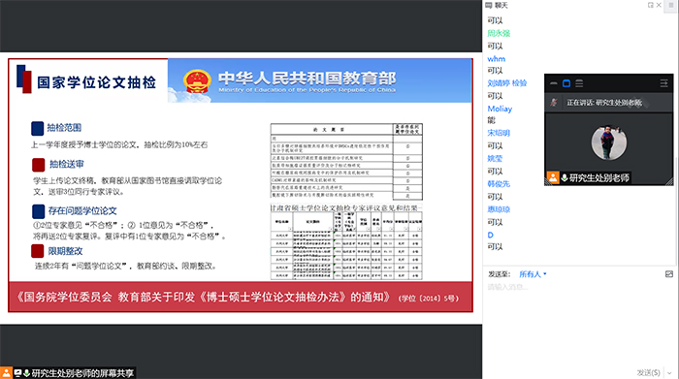Click the red square beside 抽检送审

point(38,165)
